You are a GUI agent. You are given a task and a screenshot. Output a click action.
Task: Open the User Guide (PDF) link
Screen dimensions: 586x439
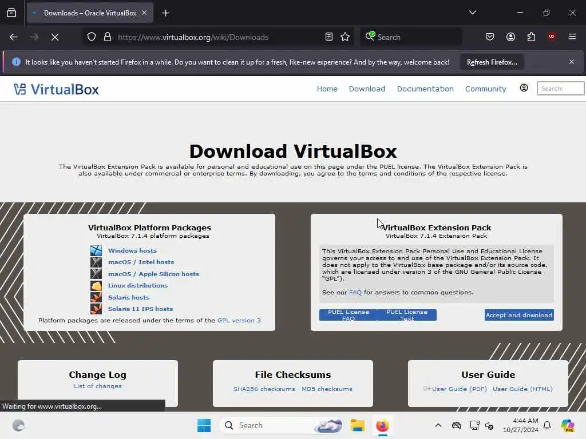(460, 389)
